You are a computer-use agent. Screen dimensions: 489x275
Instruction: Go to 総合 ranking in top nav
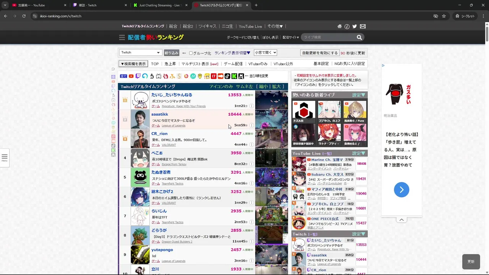point(173,26)
